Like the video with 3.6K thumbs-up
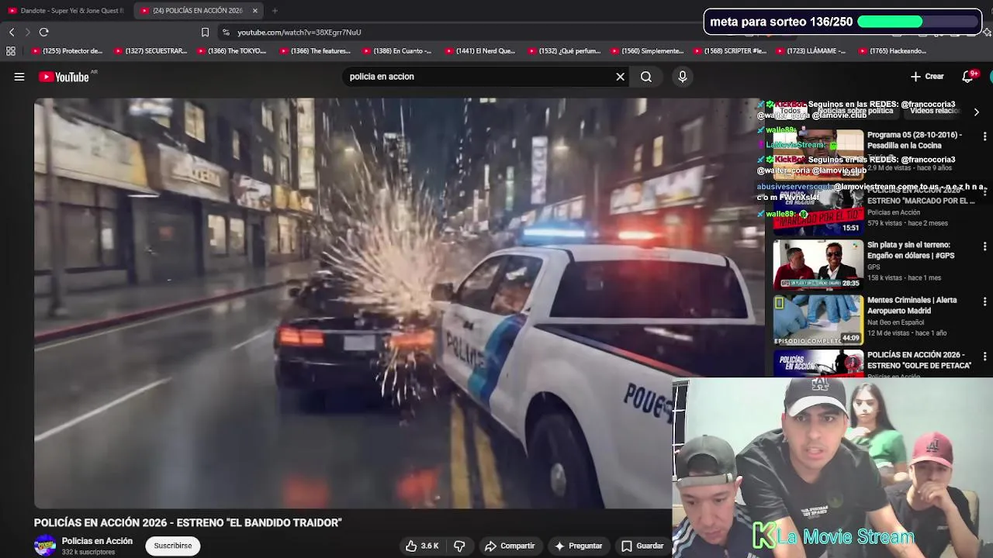This screenshot has height=558, width=993. (422, 546)
